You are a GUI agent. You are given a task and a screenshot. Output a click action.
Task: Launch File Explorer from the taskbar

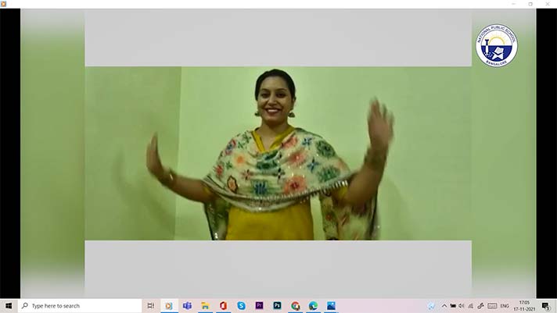pos(205,306)
